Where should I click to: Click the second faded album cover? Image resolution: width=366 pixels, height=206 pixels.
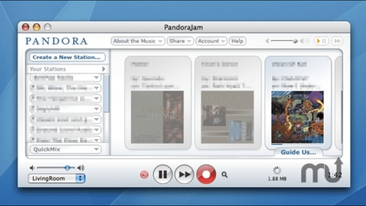(x=227, y=117)
